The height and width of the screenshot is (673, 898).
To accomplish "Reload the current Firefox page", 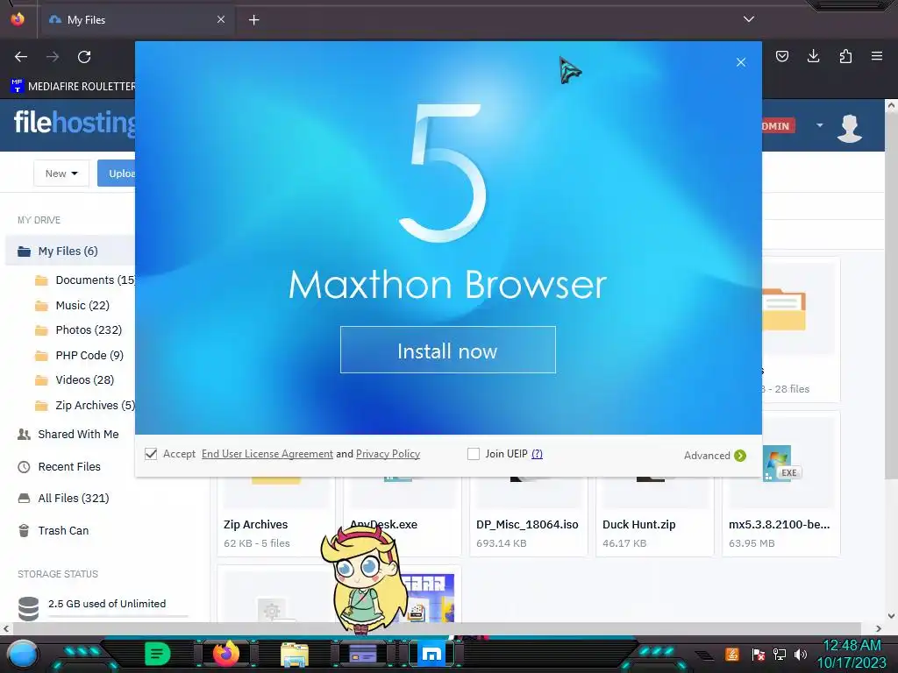I will tap(84, 57).
